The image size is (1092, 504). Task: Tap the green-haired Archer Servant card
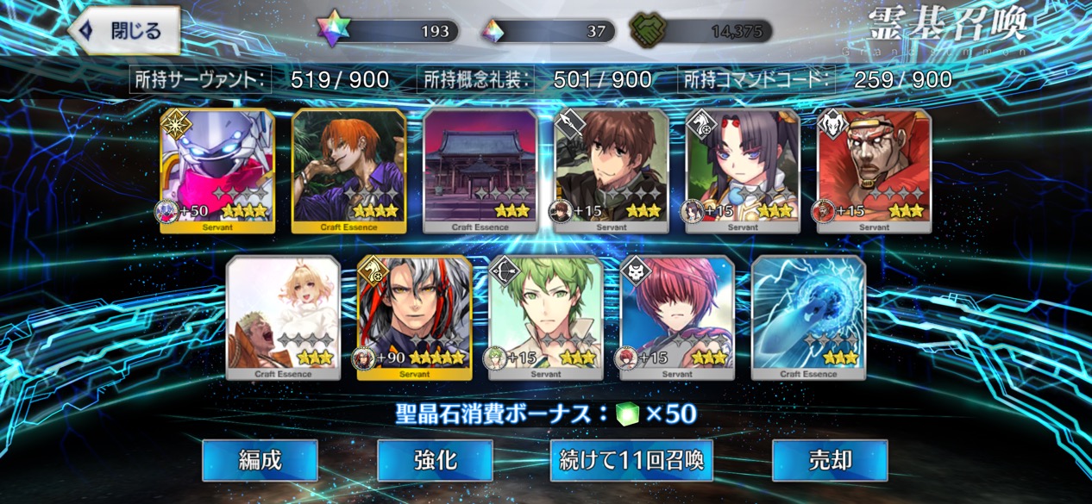coord(546,318)
